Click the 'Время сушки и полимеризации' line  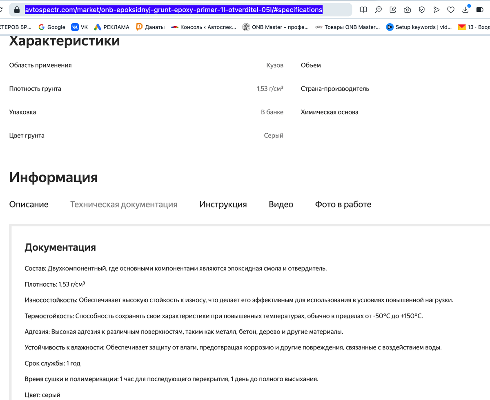point(171,379)
